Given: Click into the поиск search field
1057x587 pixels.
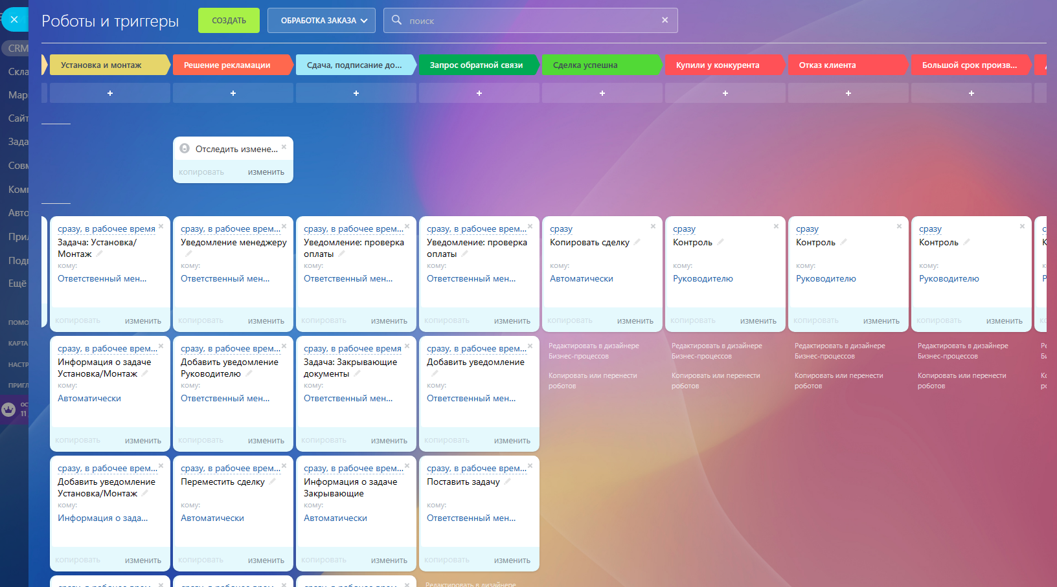Looking at the screenshot, I should click(x=531, y=21).
